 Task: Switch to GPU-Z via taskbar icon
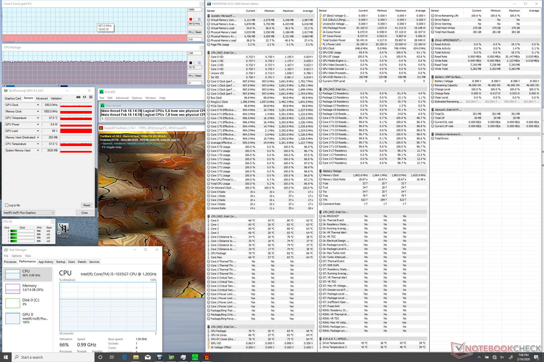171,357
